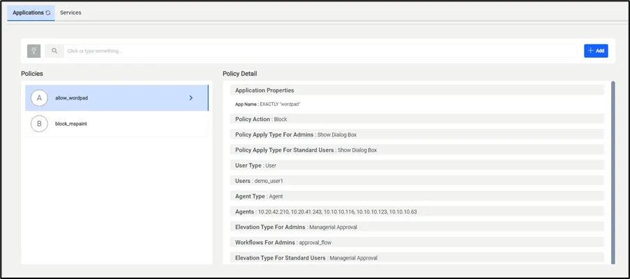This screenshot has width=630, height=279.
Task: Click the Policies panel heading
Action: pos(32,74)
